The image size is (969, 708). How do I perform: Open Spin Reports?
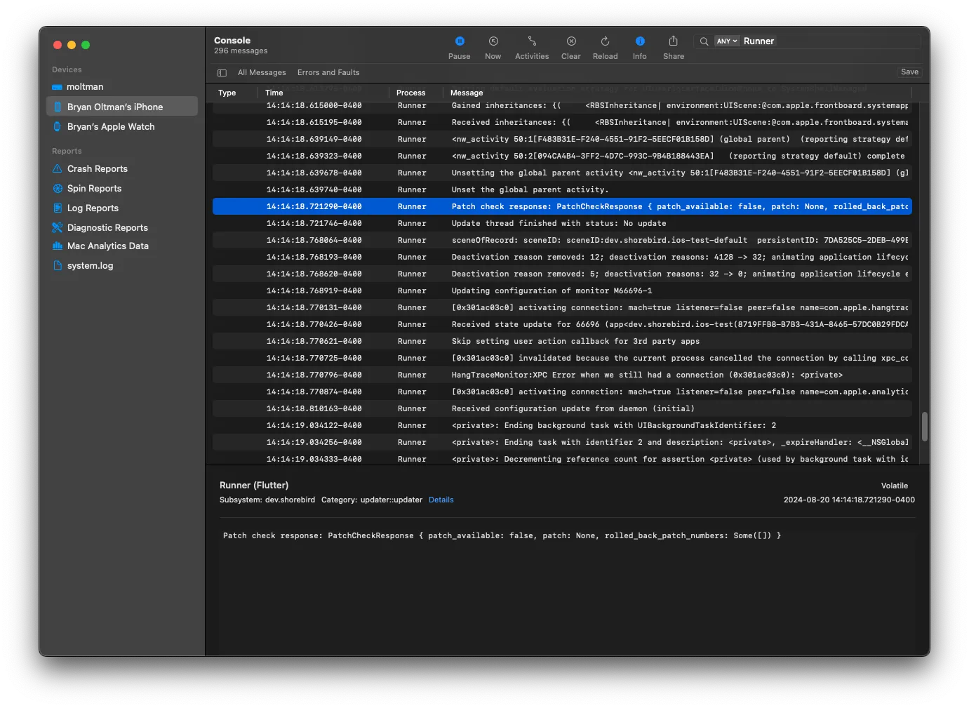point(122,188)
